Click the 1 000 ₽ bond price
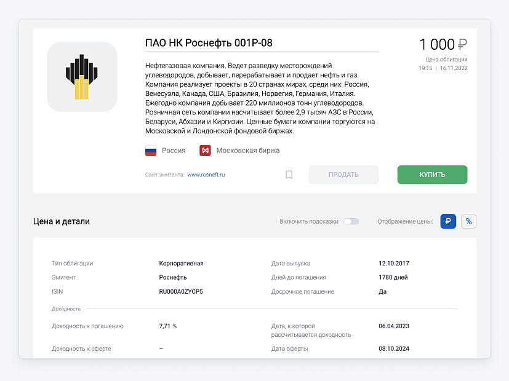Image resolution: width=509 pixels, height=381 pixels. [x=443, y=44]
